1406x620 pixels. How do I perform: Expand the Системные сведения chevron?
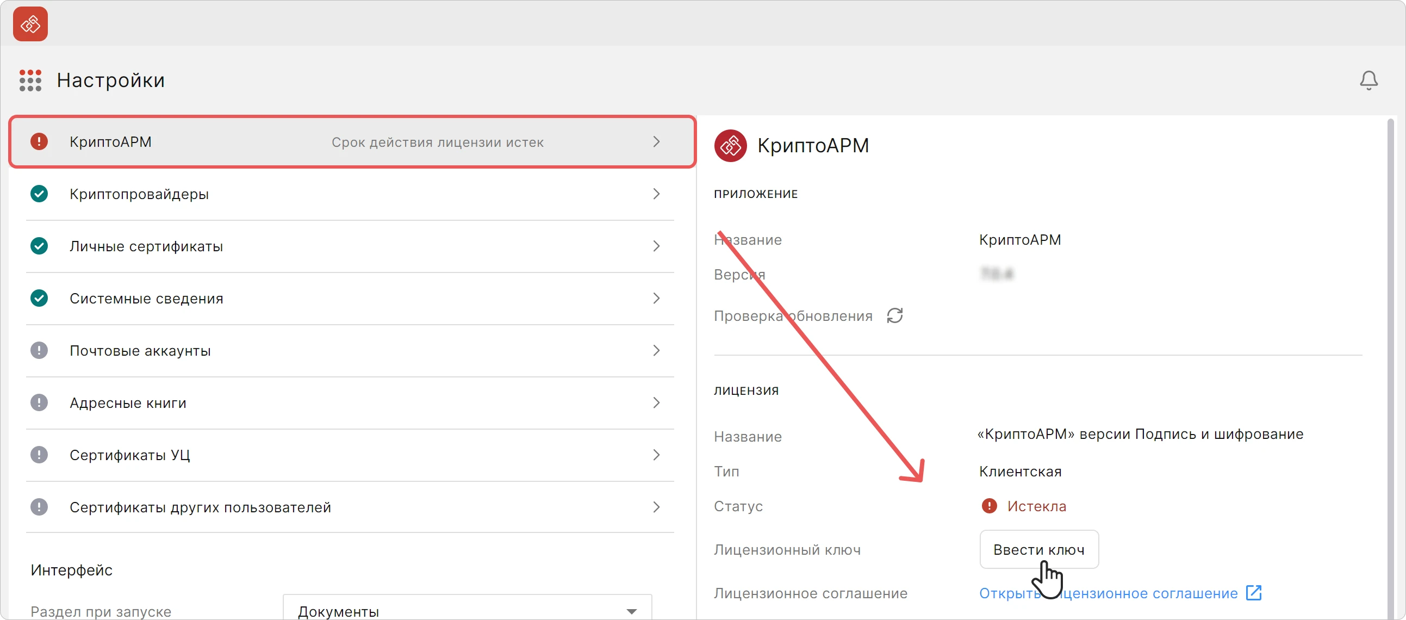click(656, 299)
